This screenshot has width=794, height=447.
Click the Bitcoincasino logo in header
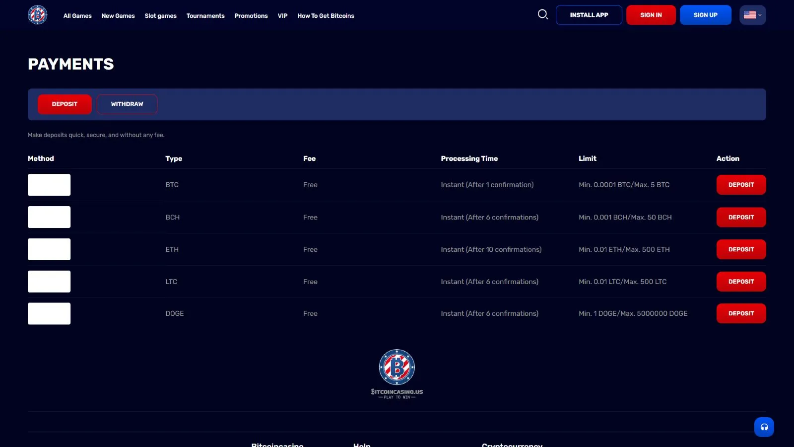[38, 15]
